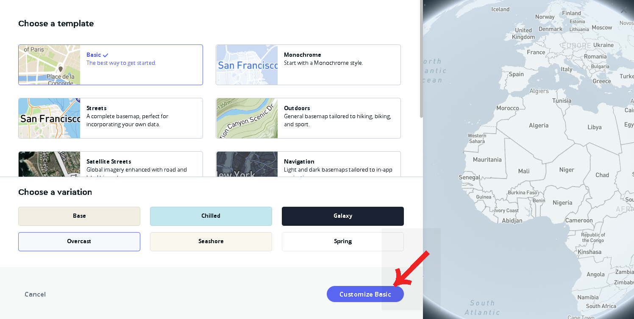Click the Senegal label on the map
The height and width of the screenshot is (319, 634).
click(470, 178)
